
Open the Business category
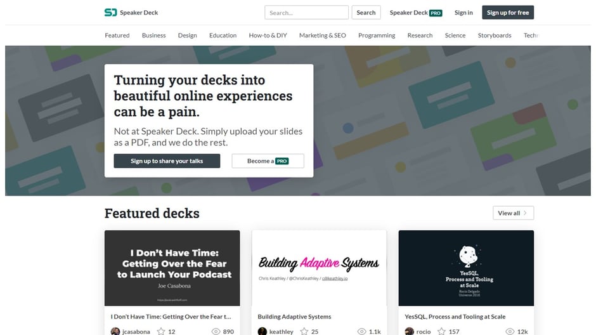tap(154, 36)
